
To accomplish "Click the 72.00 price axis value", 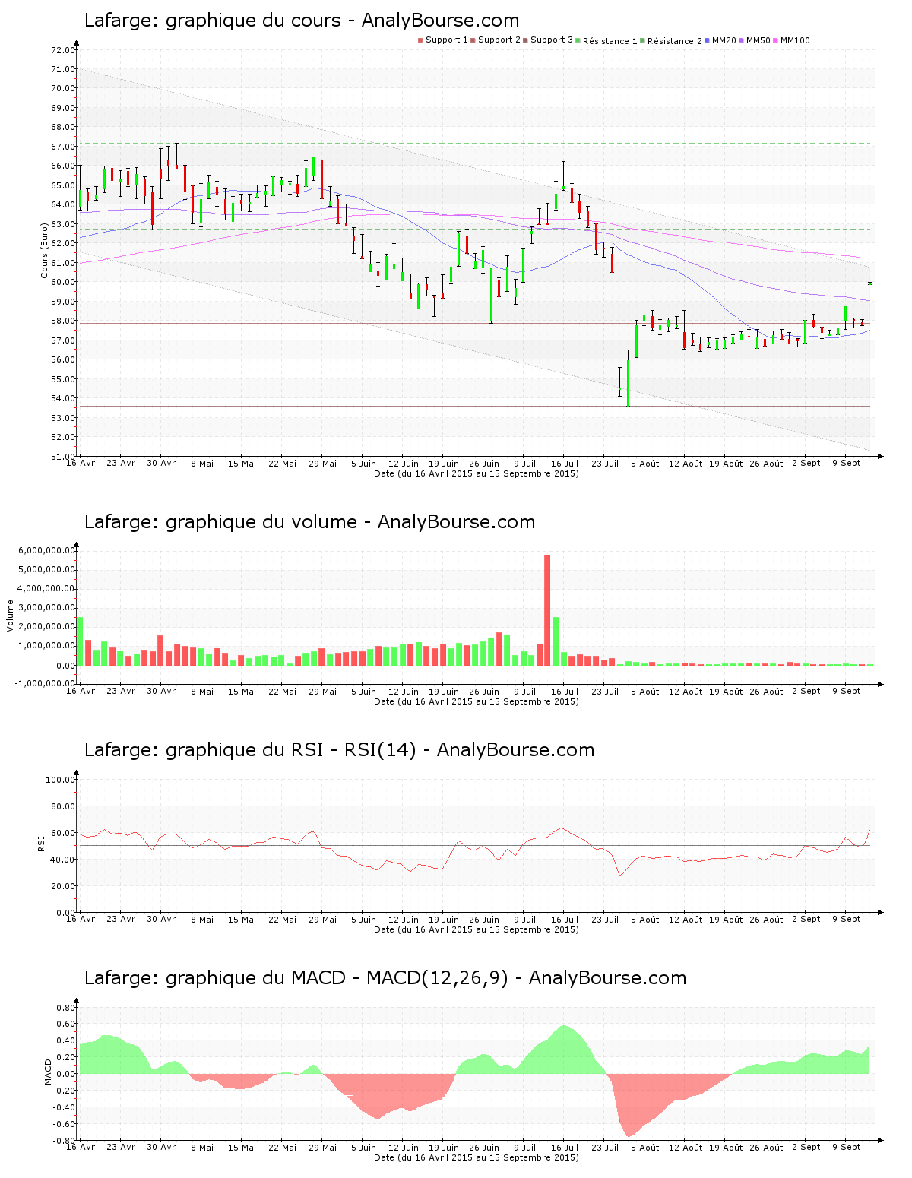I will coord(63,50).
